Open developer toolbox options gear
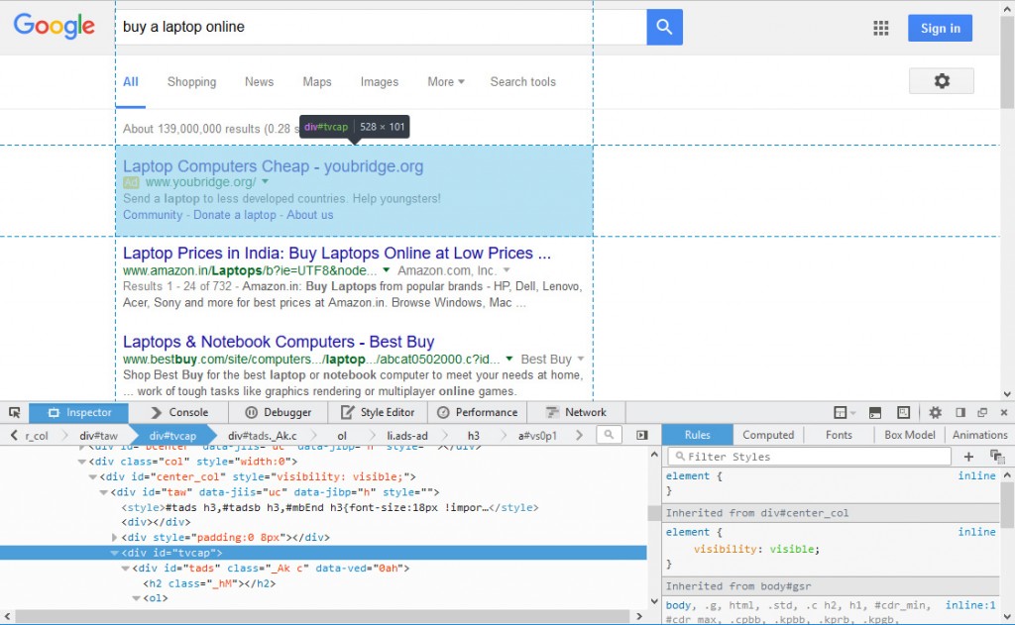1015x625 pixels. (935, 412)
